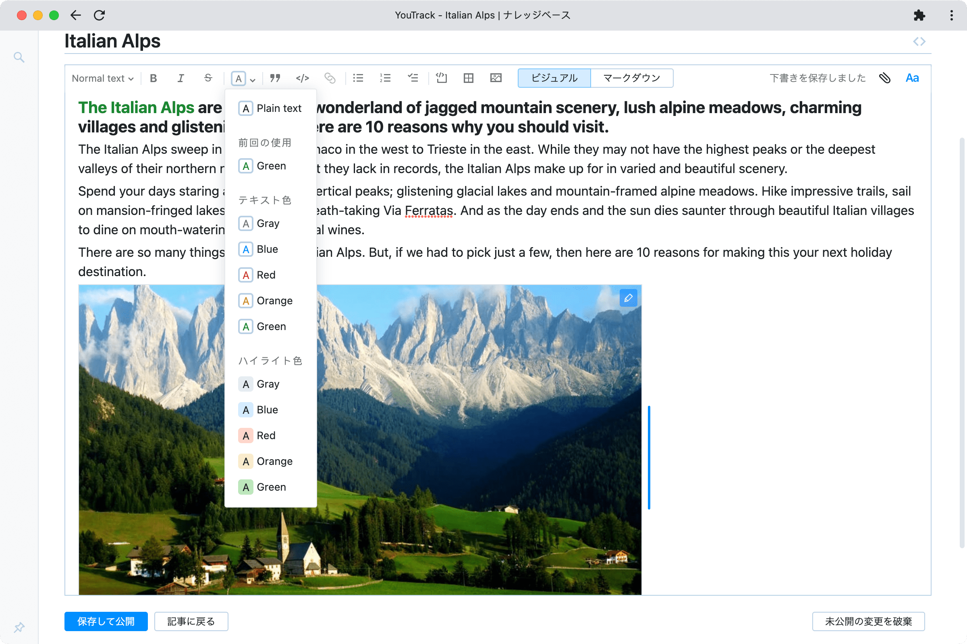The width and height of the screenshot is (967, 644).
Task: Insert a table
Action: point(468,78)
